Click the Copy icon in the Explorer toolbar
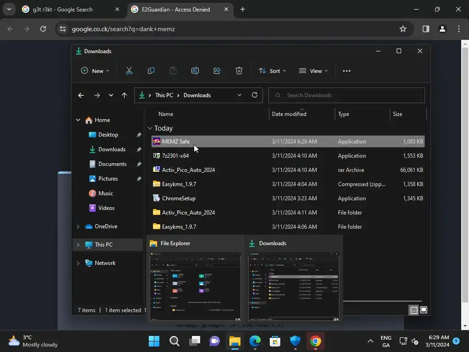 [151, 71]
